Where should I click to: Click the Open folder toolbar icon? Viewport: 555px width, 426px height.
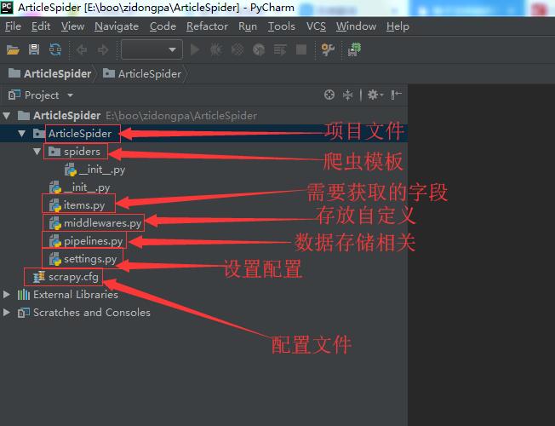click(13, 49)
